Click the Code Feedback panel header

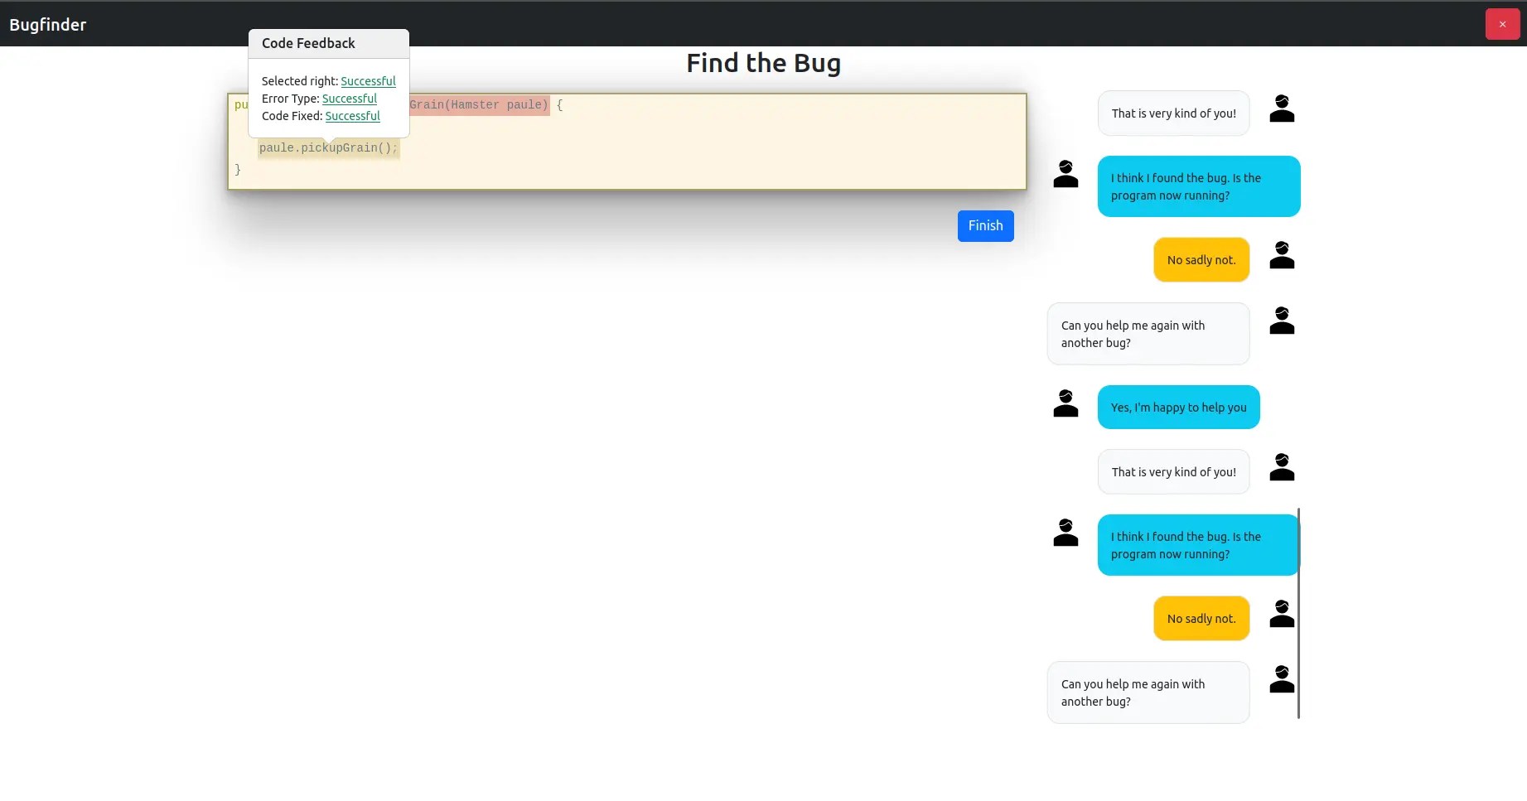pos(307,43)
